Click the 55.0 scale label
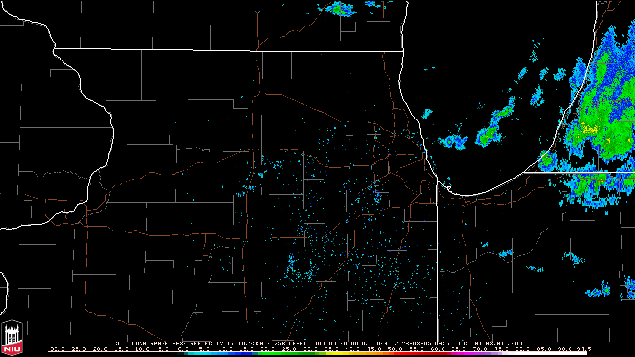Image resolution: width=635 pixels, height=357 pixels. [x=417, y=349]
